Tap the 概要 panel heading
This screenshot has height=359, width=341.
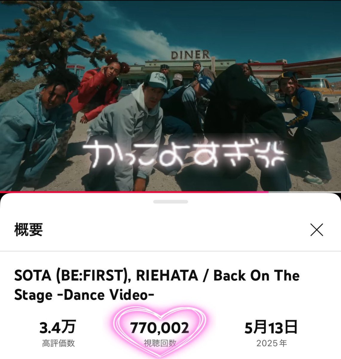coord(28,230)
